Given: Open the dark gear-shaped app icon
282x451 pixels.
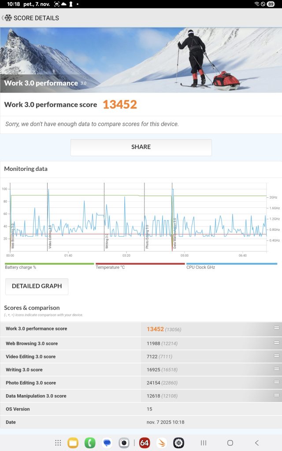Looking at the screenshot, I should coord(178,443).
